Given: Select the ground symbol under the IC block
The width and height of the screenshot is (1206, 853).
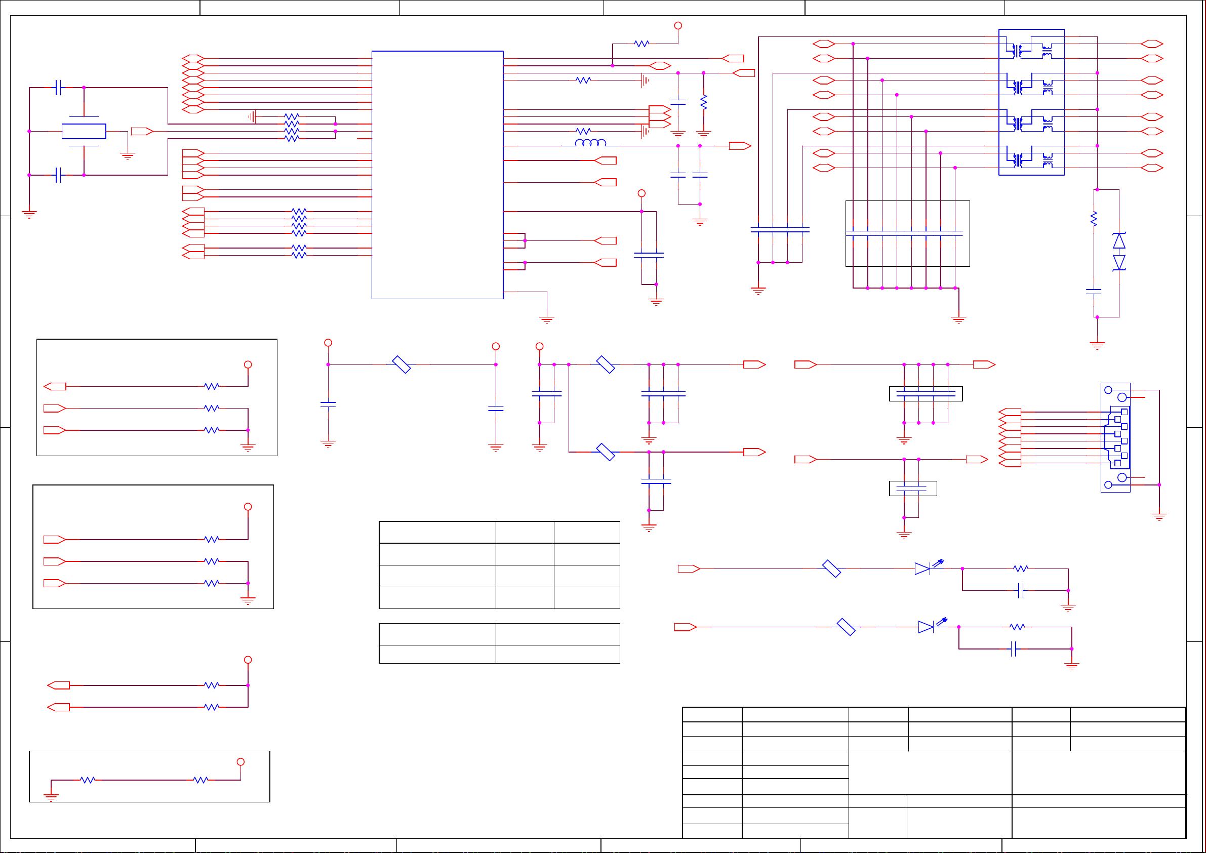Looking at the screenshot, I should (x=547, y=320).
